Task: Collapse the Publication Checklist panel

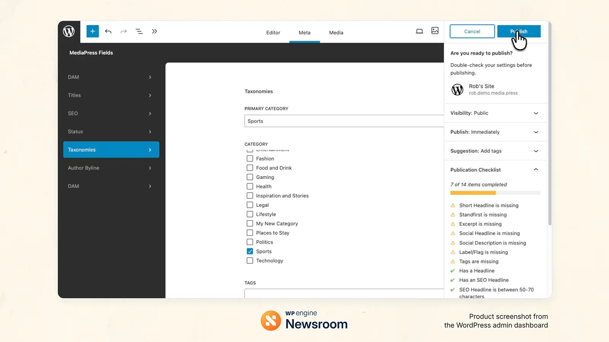Action: 536,169
